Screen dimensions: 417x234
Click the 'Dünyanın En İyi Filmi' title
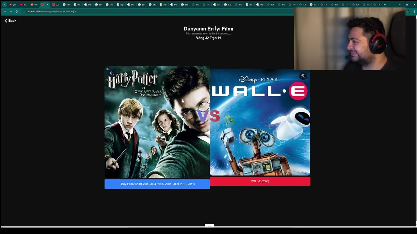tap(208, 29)
